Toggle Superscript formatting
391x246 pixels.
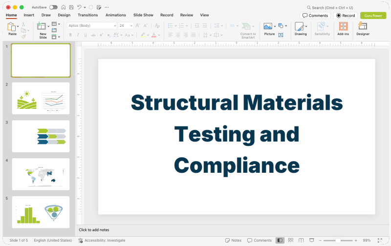[101, 35]
